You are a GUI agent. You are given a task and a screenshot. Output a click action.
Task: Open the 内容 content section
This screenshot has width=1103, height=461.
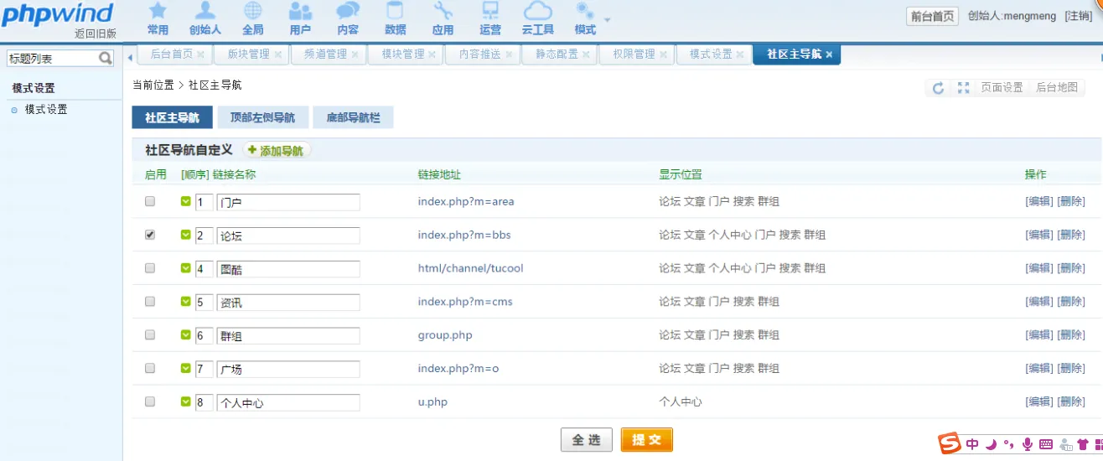(x=348, y=19)
